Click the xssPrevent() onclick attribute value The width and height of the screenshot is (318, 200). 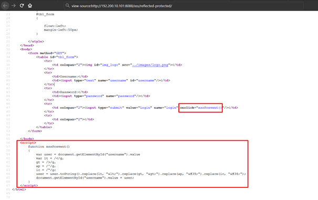[210, 108]
